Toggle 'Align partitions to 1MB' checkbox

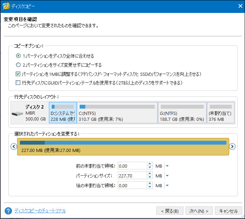click(19, 74)
